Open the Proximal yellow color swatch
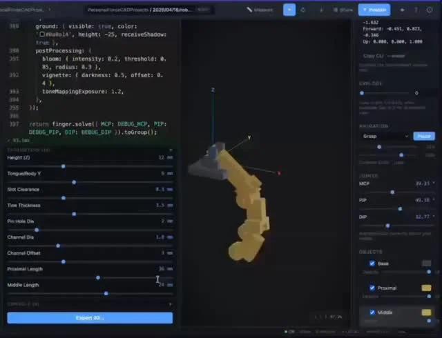The width and height of the screenshot is (442, 338). [x=427, y=288]
